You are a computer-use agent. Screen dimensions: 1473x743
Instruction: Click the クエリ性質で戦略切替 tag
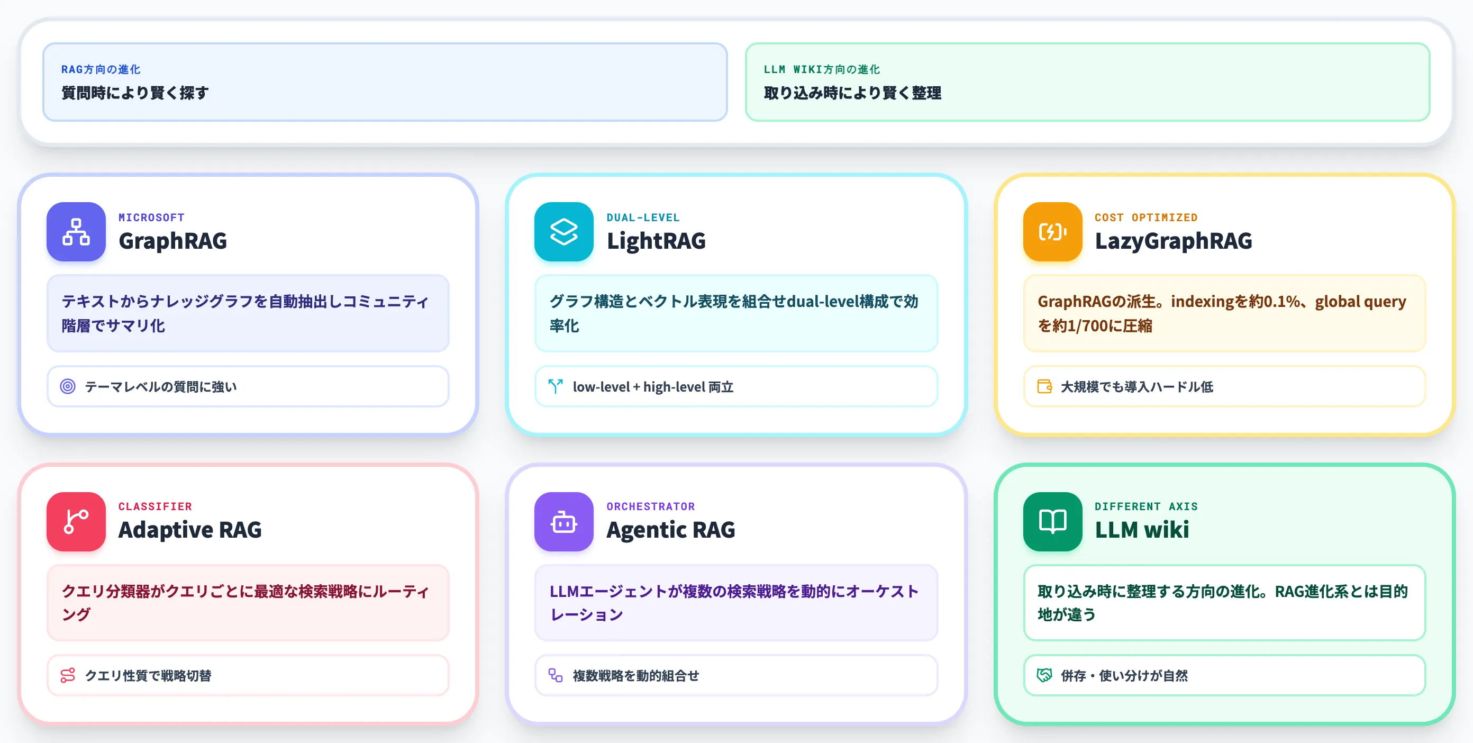pos(248,675)
